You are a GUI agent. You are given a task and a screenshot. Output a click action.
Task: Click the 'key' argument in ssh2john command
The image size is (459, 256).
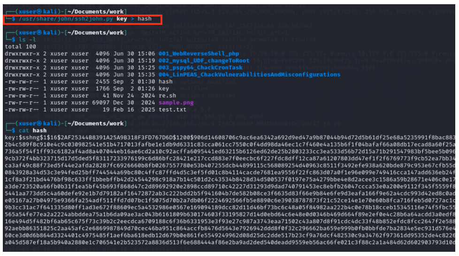click(x=122, y=19)
